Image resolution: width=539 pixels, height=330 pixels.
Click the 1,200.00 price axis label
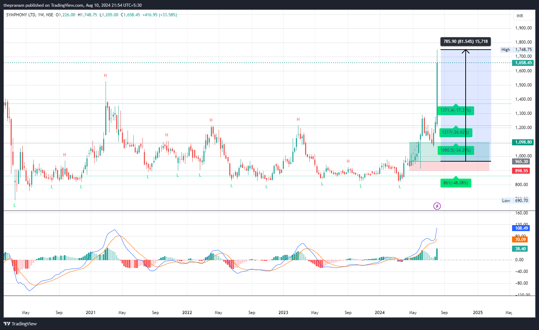(523, 128)
